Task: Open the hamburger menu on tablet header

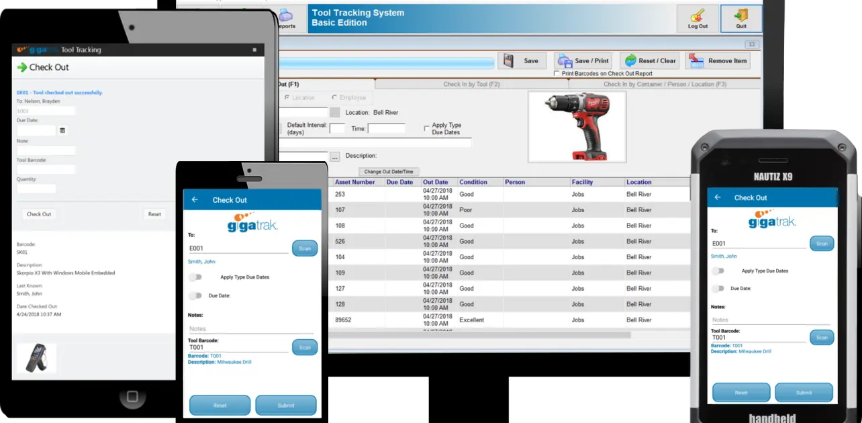Action: pyautogui.click(x=254, y=50)
